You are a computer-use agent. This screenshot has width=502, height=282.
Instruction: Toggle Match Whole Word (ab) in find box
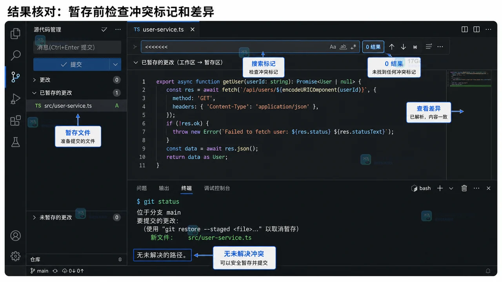click(343, 47)
